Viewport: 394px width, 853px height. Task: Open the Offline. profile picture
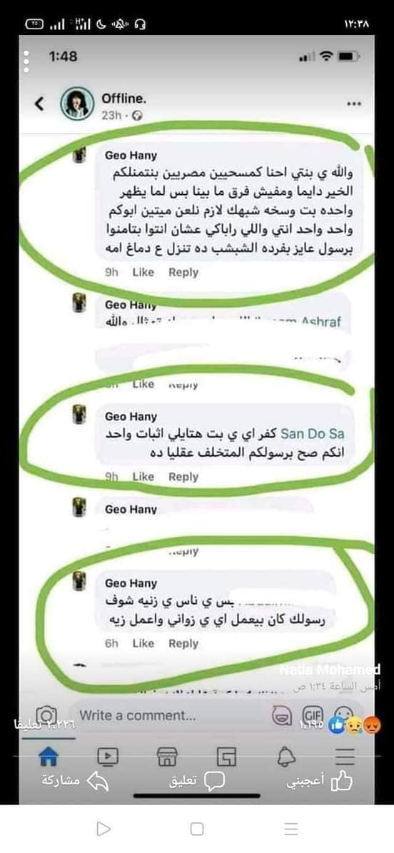point(77,104)
